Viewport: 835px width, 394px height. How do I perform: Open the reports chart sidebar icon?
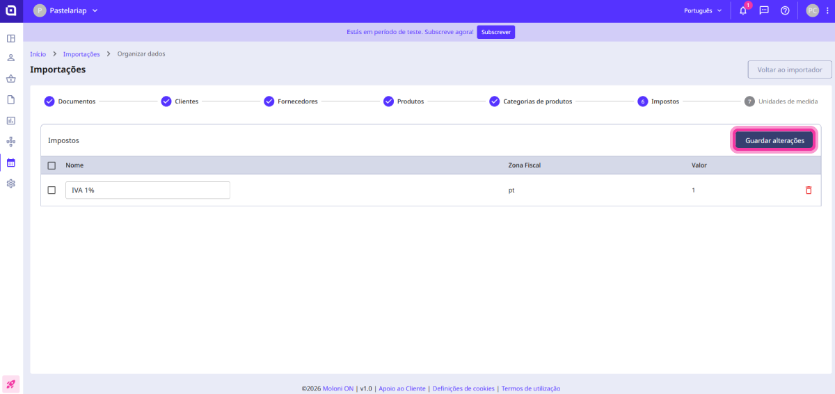pos(11,121)
